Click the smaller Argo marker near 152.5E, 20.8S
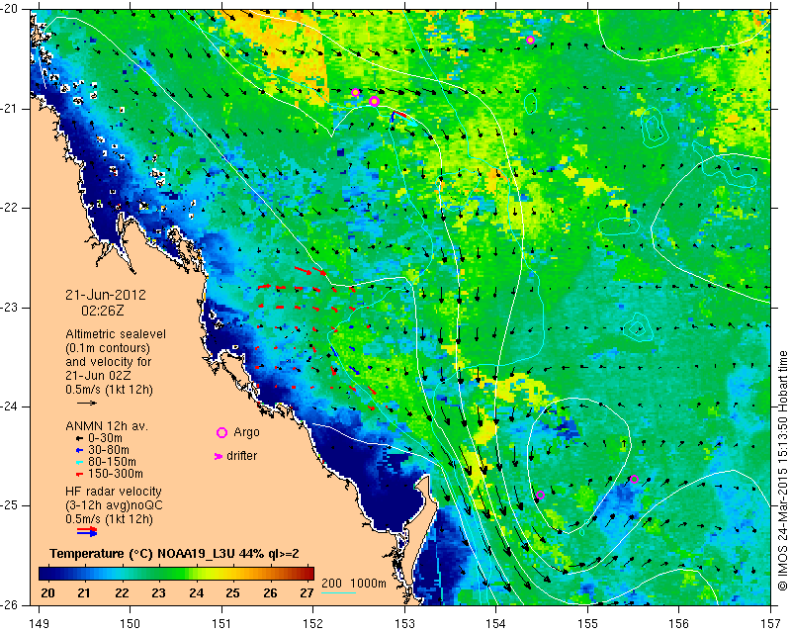The height and width of the screenshot is (633, 791). click(x=355, y=93)
